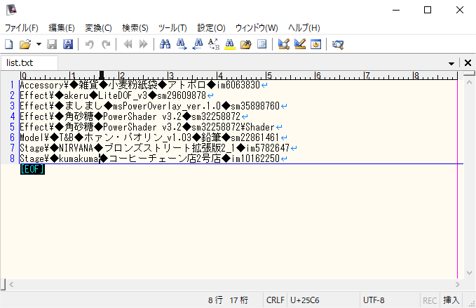
Task: Click the [EOF] marker
Action: click(x=32, y=169)
